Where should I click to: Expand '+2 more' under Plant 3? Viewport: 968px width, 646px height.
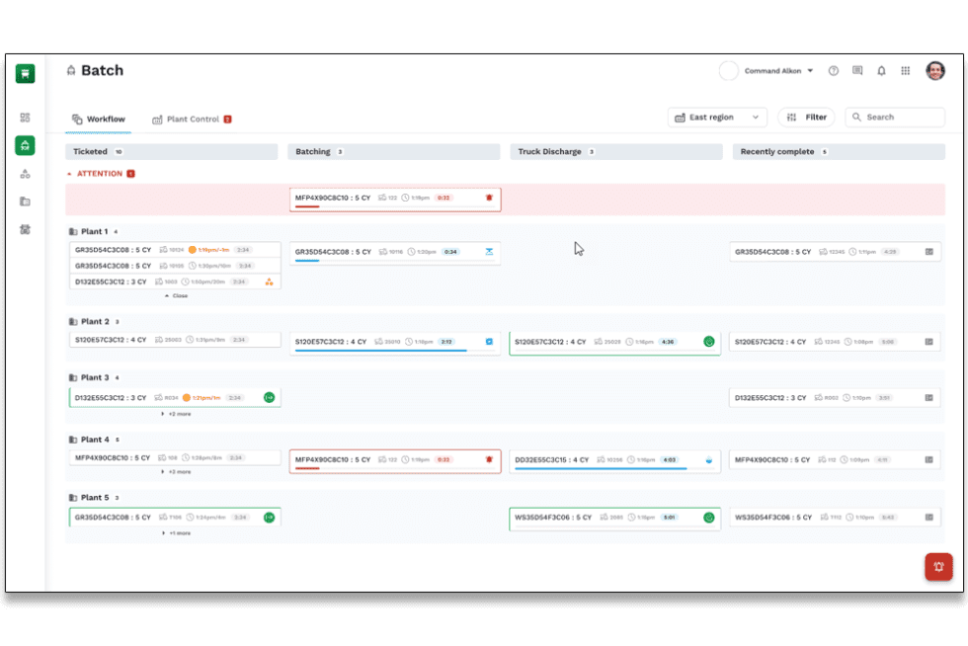pyautogui.click(x=176, y=414)
